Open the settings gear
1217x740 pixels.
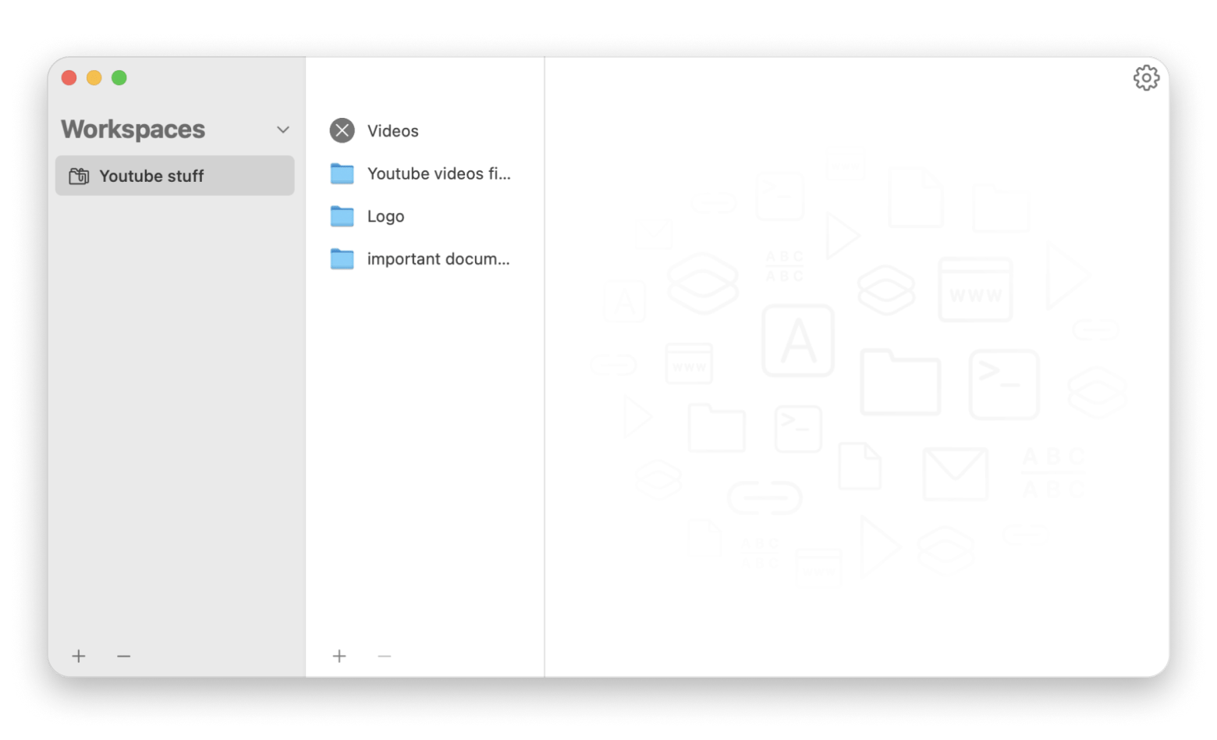1146,78
